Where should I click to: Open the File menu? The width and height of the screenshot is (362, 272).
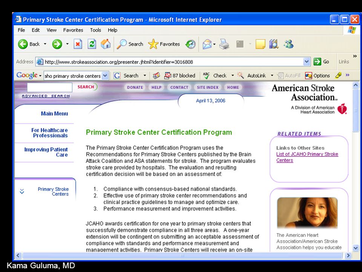tap(21, 30)
